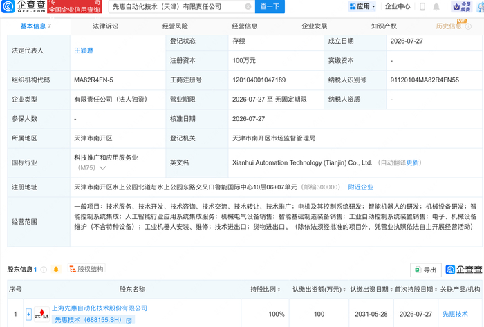Select the 工商注册号 value 120104001047189

tap(259, 80)
